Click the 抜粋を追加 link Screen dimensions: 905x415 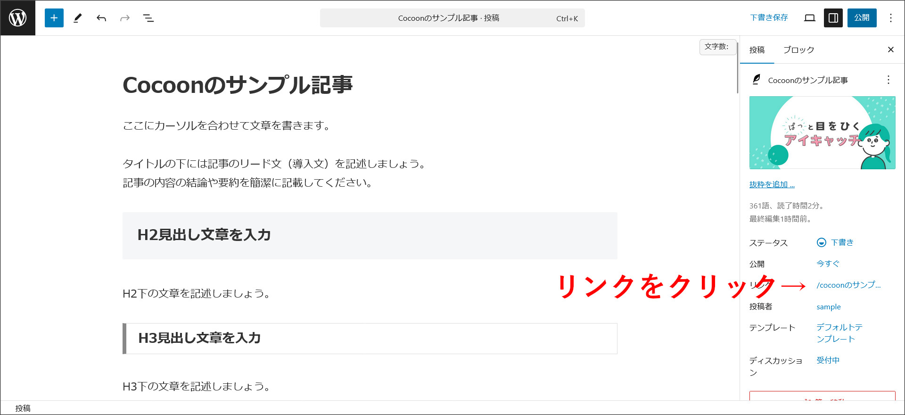772,184
